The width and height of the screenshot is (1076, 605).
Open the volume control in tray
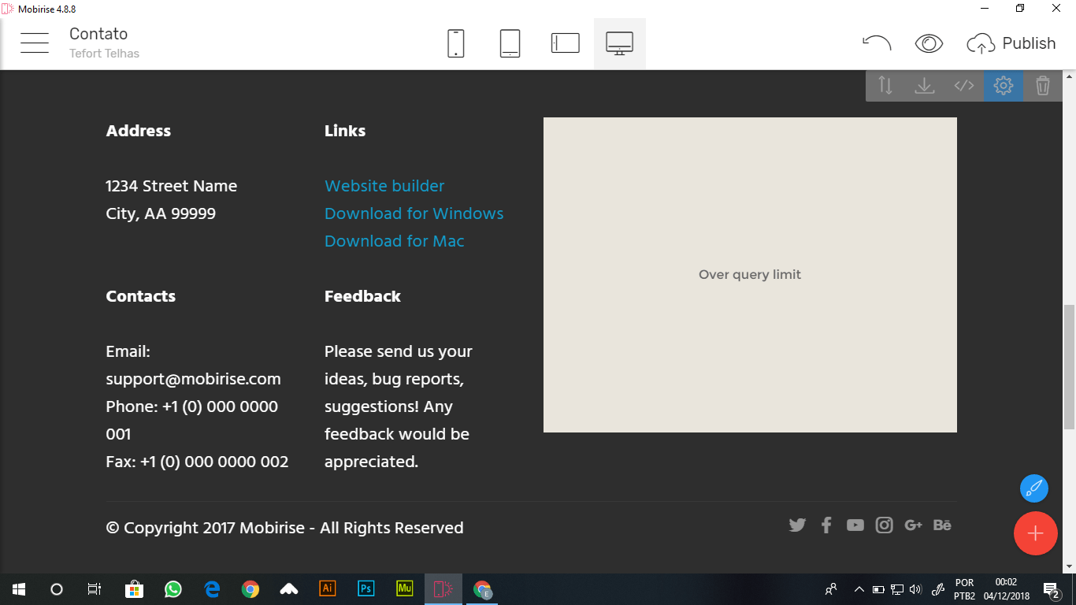click(915, 589)
